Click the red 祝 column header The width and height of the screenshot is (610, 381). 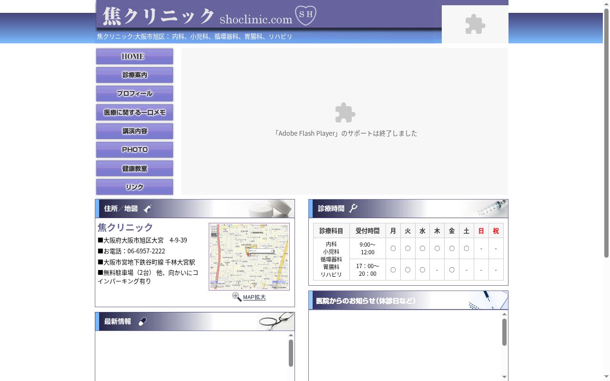coord(496,231)
